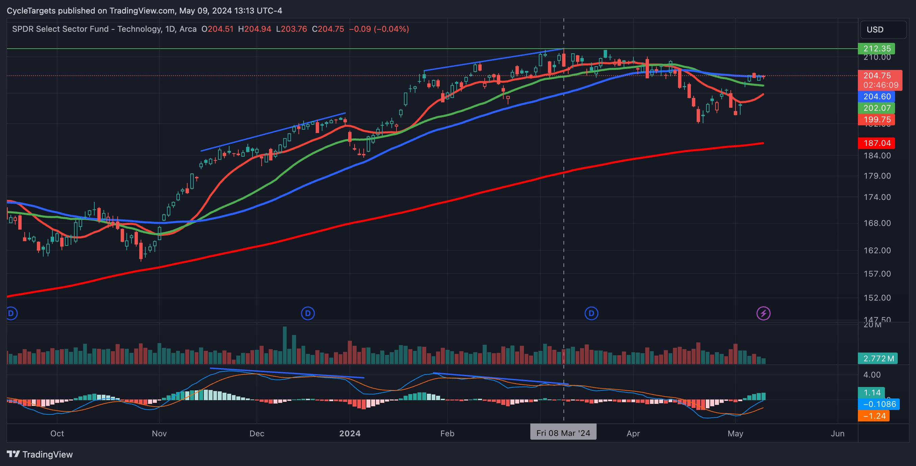
Task: Click the dividend marker near December
Action: (x=308, y=313)
